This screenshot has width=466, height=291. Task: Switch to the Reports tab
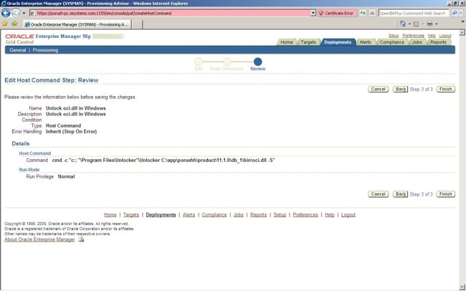tap(438, 42)
